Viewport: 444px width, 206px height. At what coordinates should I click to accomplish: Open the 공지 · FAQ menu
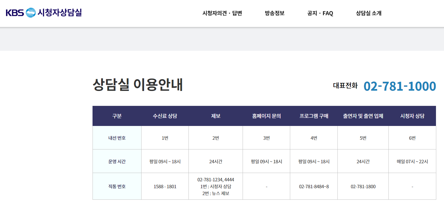(x=320, y=13)
